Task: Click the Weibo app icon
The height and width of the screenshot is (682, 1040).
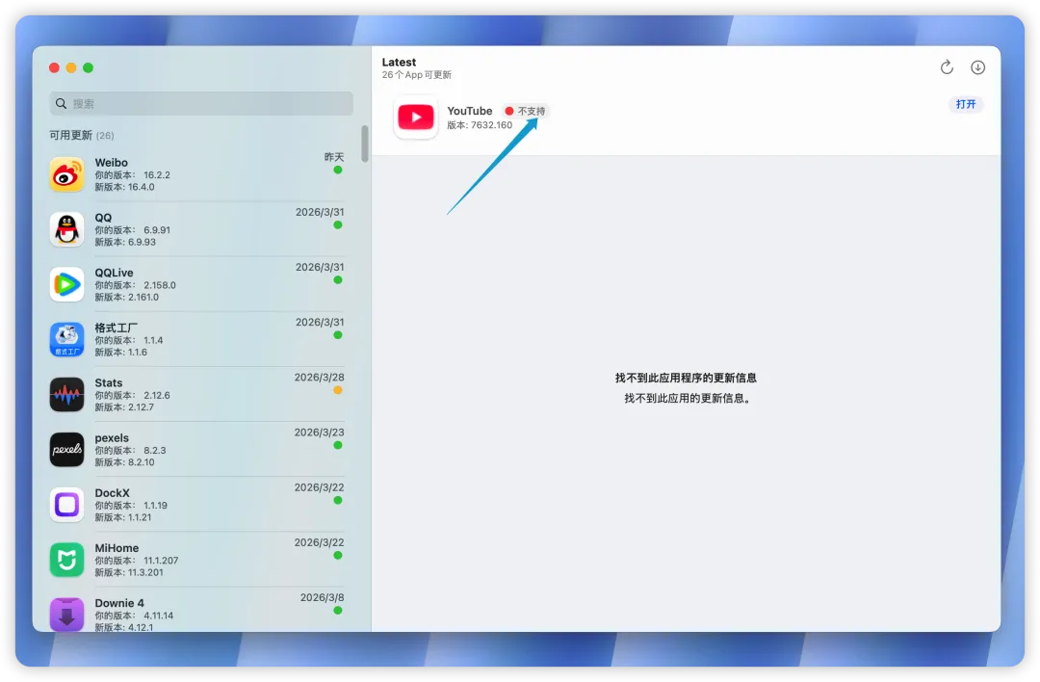Action: coord(67,174)
